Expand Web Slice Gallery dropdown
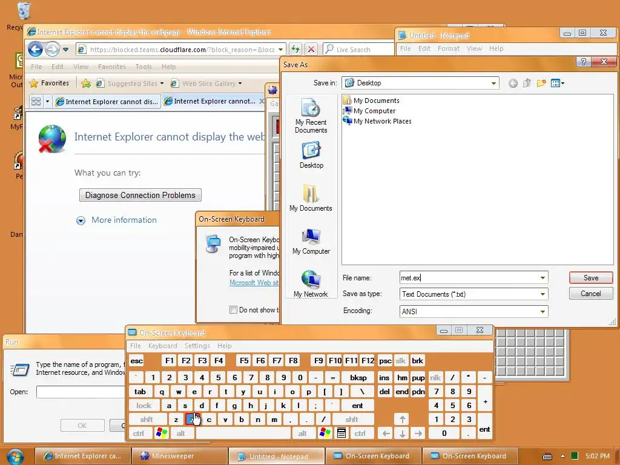620x465 pixels. coord(240,84)
